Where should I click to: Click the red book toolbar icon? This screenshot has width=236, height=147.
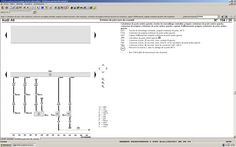62,8
